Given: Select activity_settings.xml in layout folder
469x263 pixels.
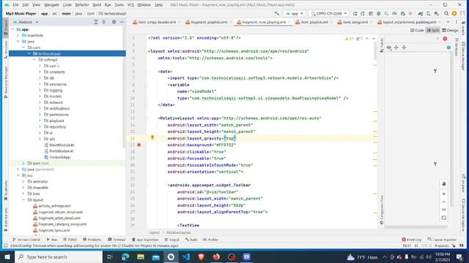Looking at the screenshot, I should pyautogui.click(x=52, y=206).
